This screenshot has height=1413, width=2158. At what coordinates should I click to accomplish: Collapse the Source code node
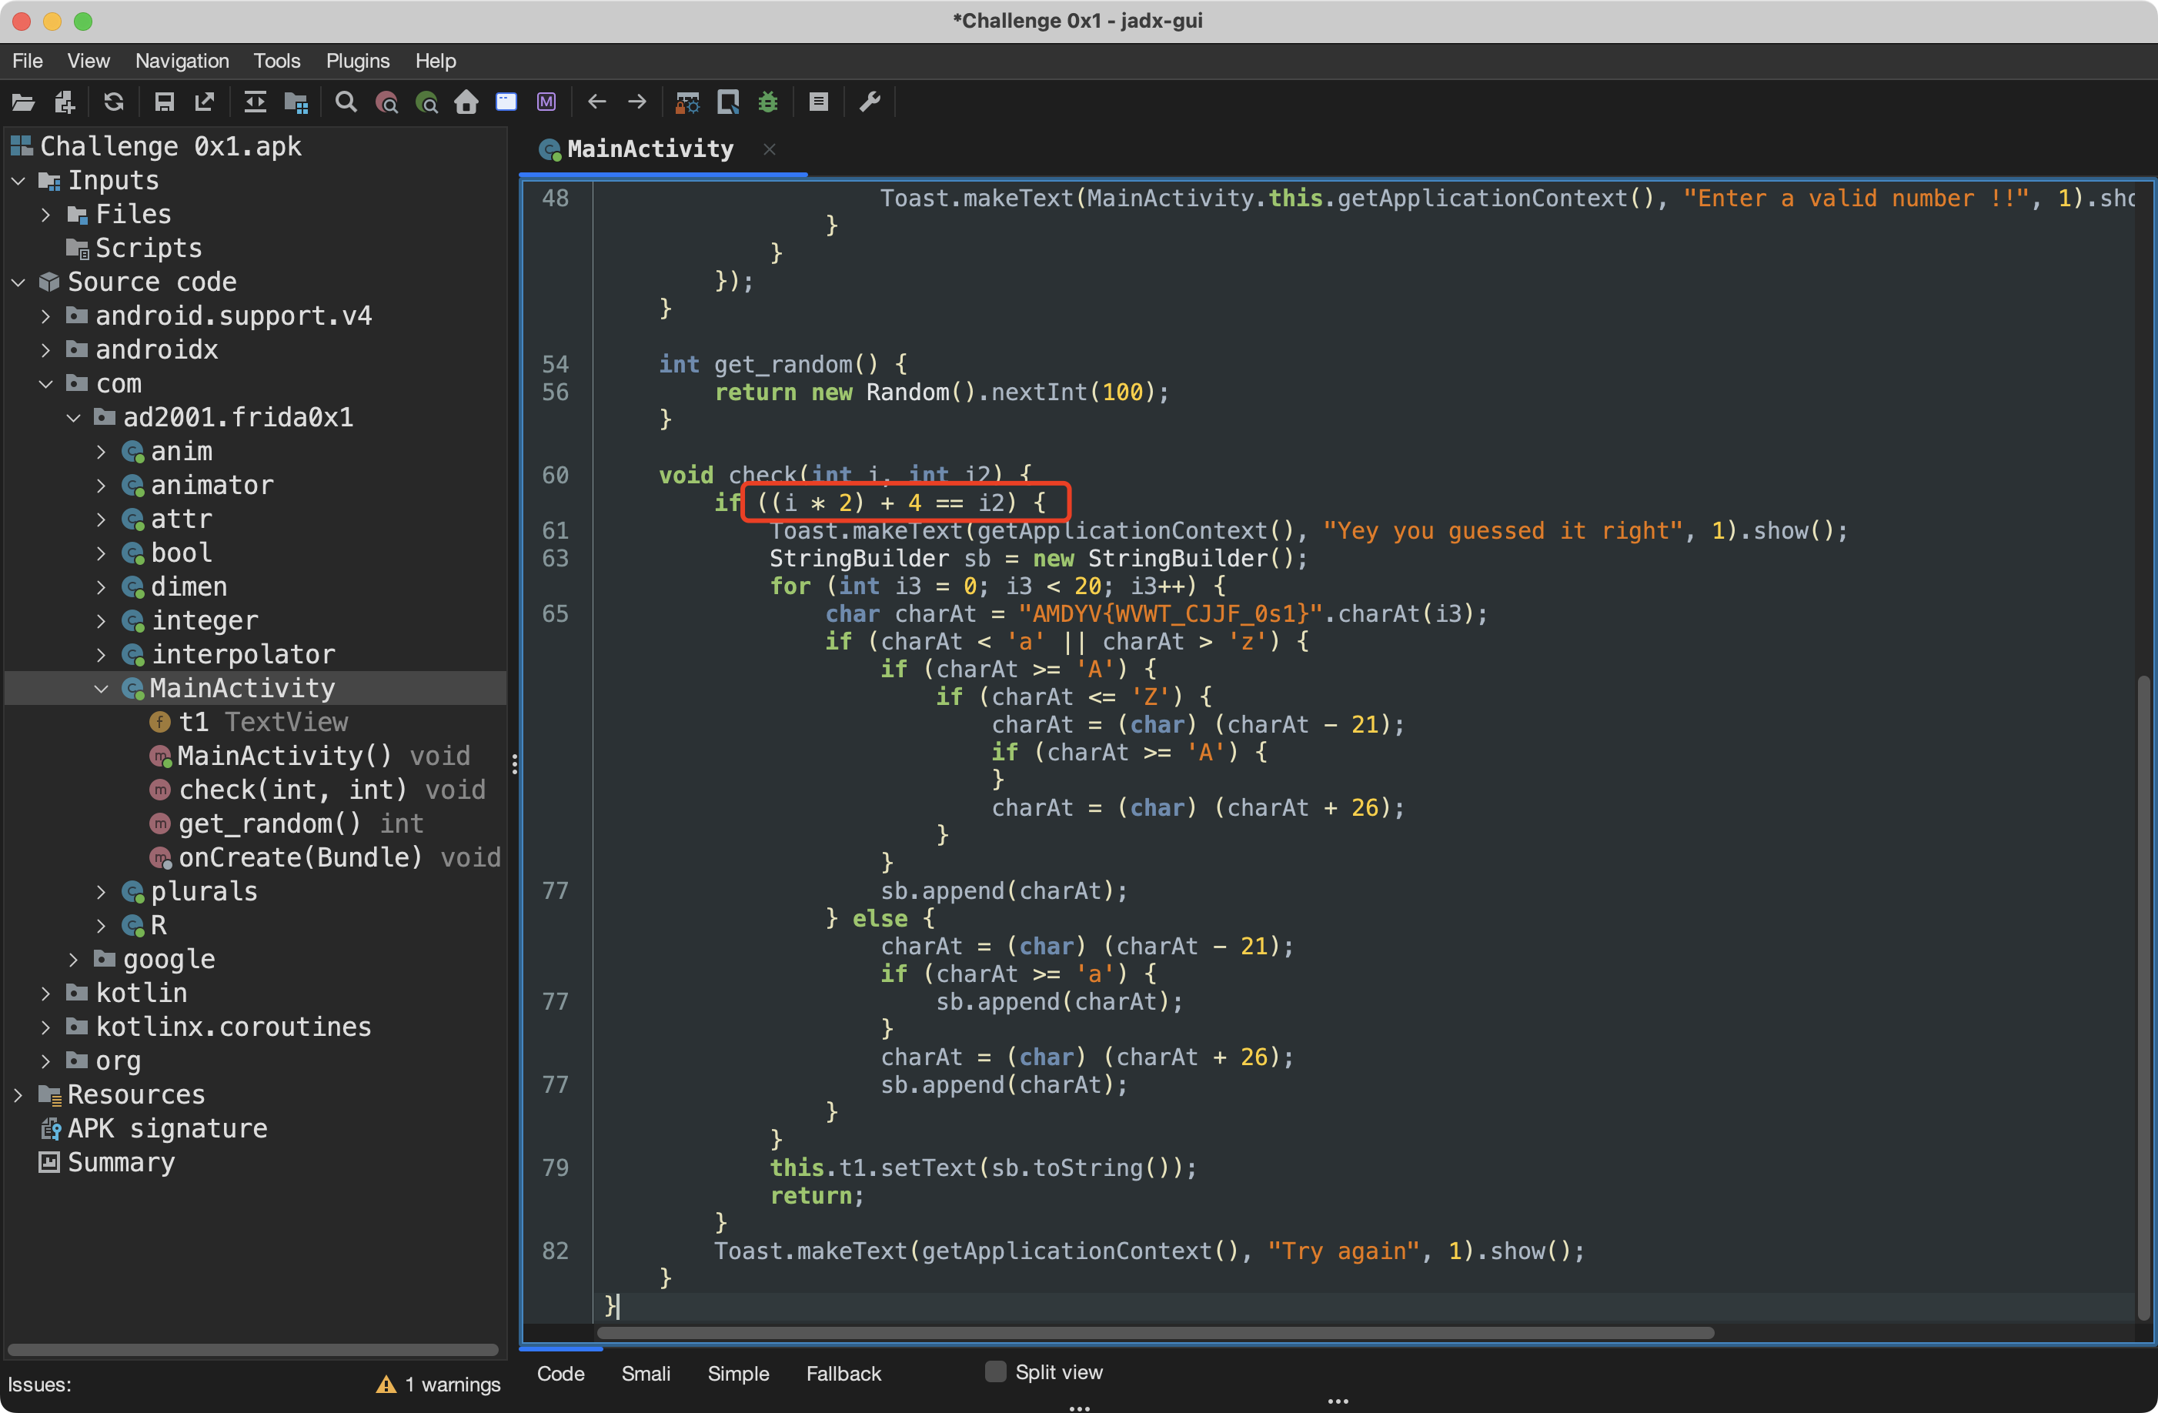coord(18,282)
